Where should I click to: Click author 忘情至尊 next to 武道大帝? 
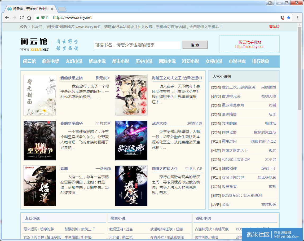click(x=195, y=123)
